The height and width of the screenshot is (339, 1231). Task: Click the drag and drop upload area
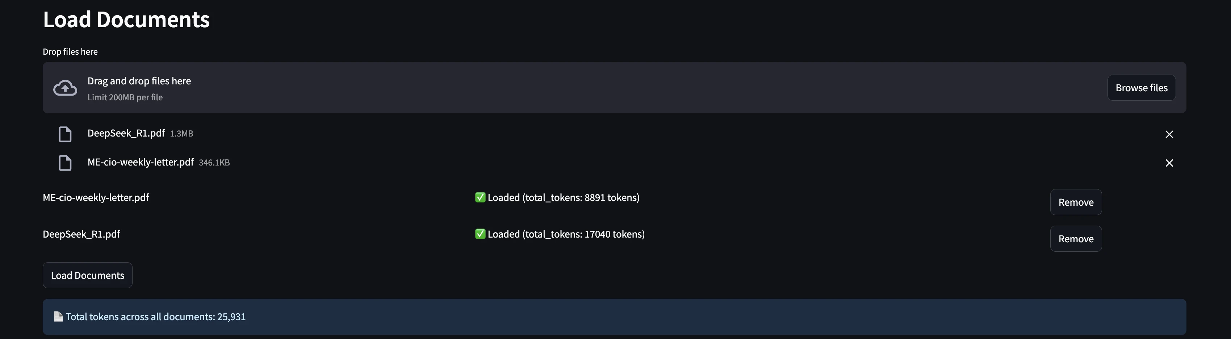coord(573,88)
